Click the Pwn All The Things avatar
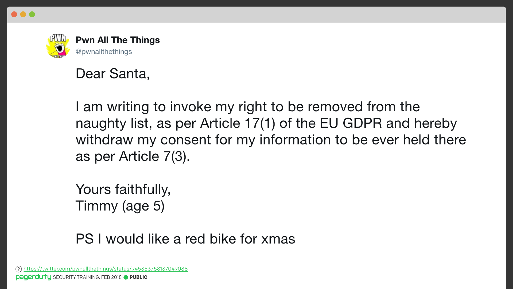Viewport: 513px width, 289px height. coord(58,46)
